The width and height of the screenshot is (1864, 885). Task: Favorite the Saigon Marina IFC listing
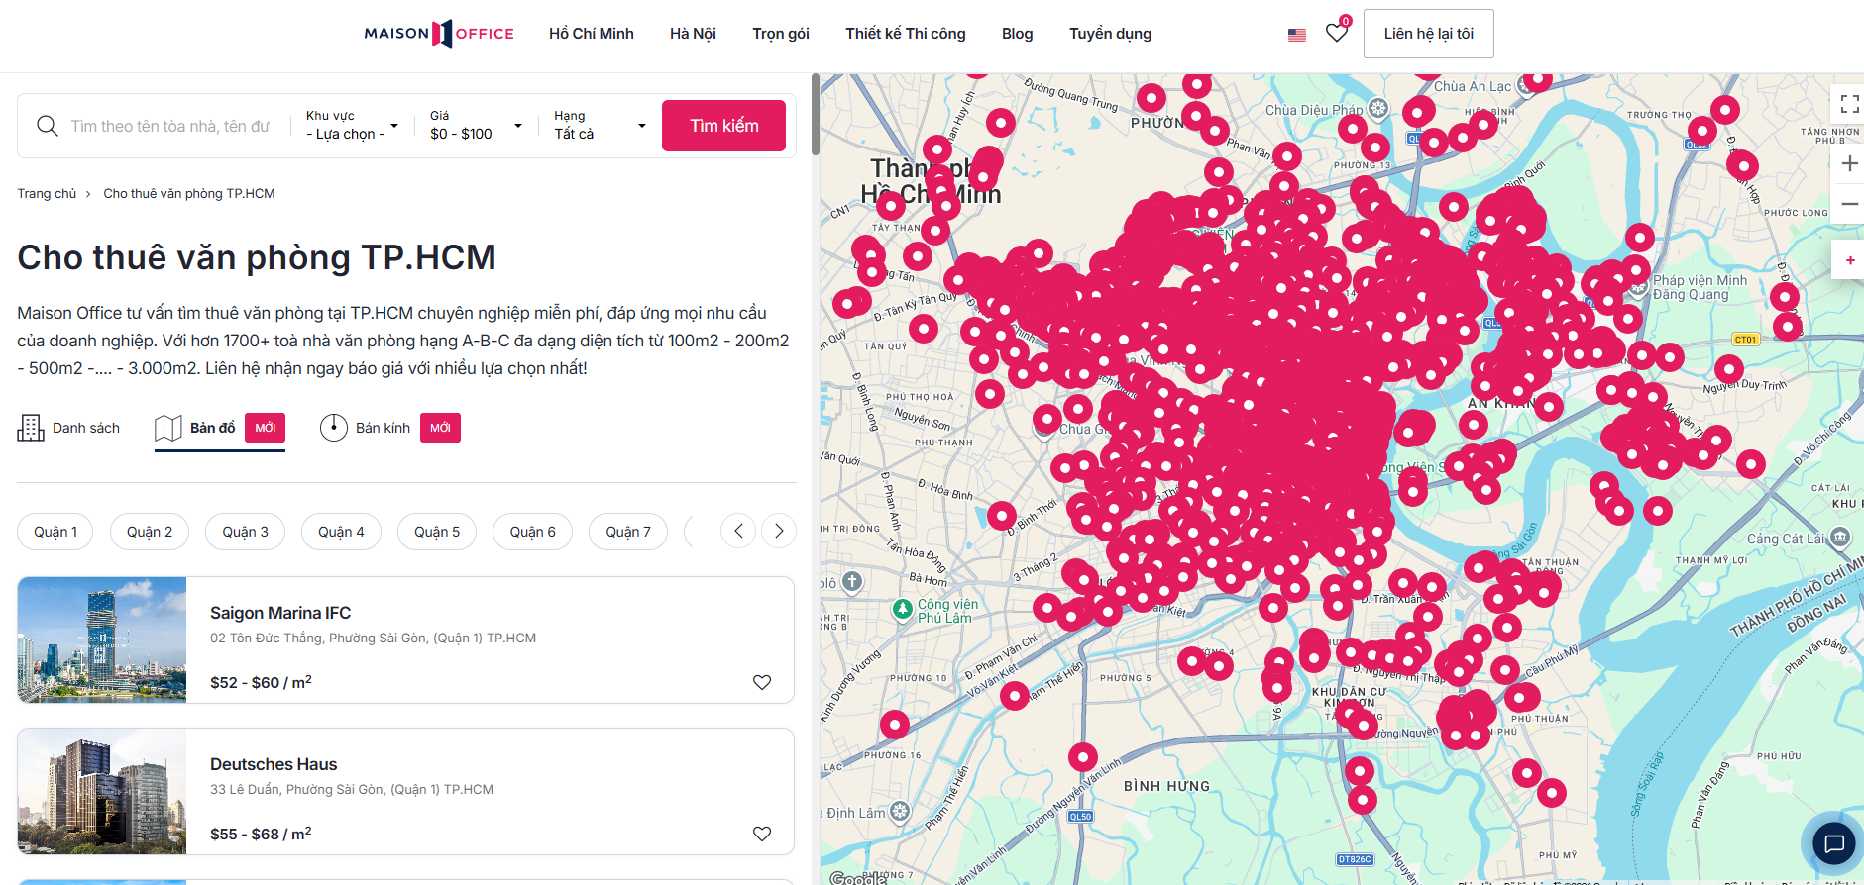point(761,682)
